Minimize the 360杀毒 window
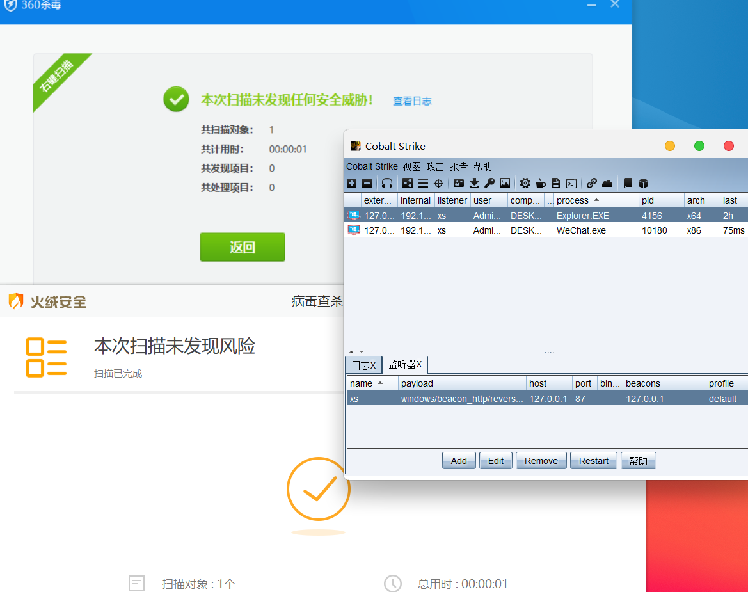Screen dimensions: 748x592 coord(591,4)
